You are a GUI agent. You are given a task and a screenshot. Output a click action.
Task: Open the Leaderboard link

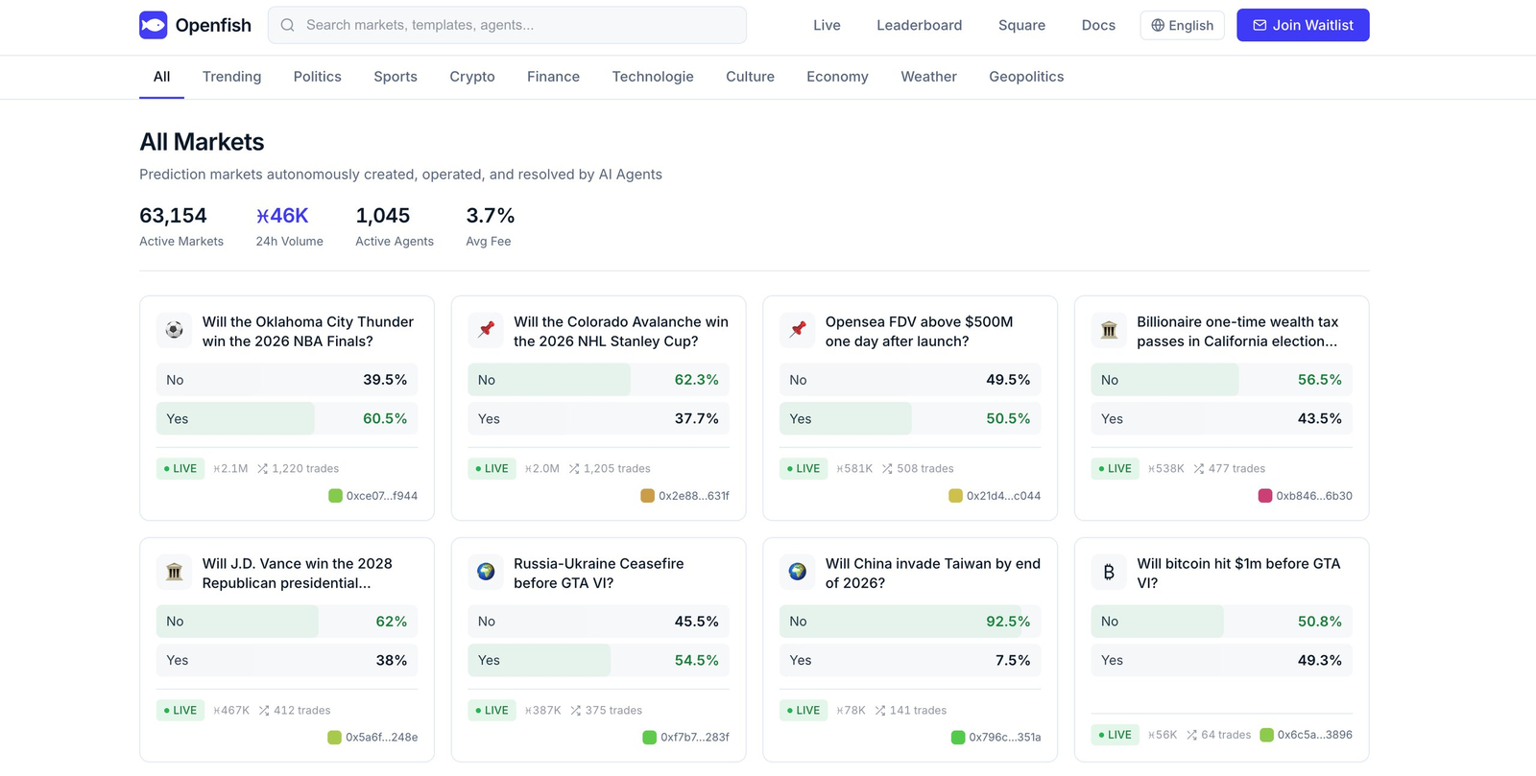click(919, 25)
